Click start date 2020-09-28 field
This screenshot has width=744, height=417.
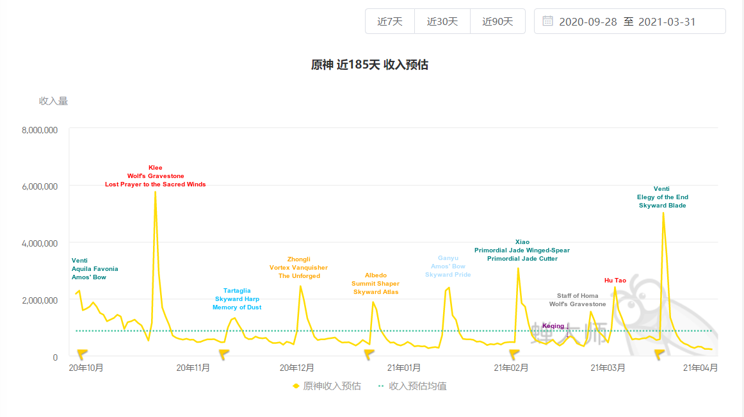pyautogui.click(x=588, y=22)
